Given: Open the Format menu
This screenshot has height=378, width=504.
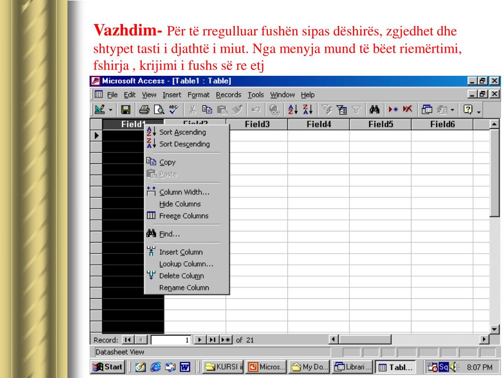Looking at the screenshot, I should [x=198, y=95].
